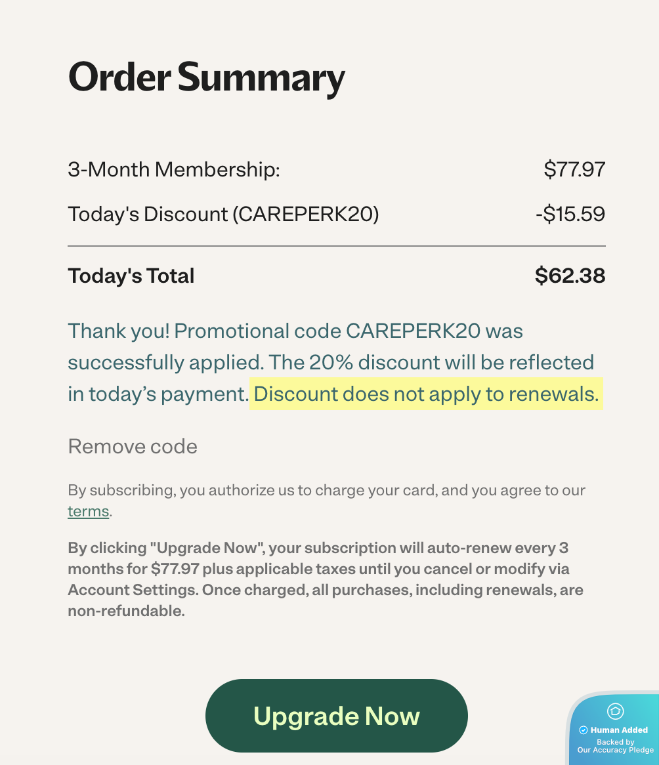Click the $77.97 membership price

point(574,171)
